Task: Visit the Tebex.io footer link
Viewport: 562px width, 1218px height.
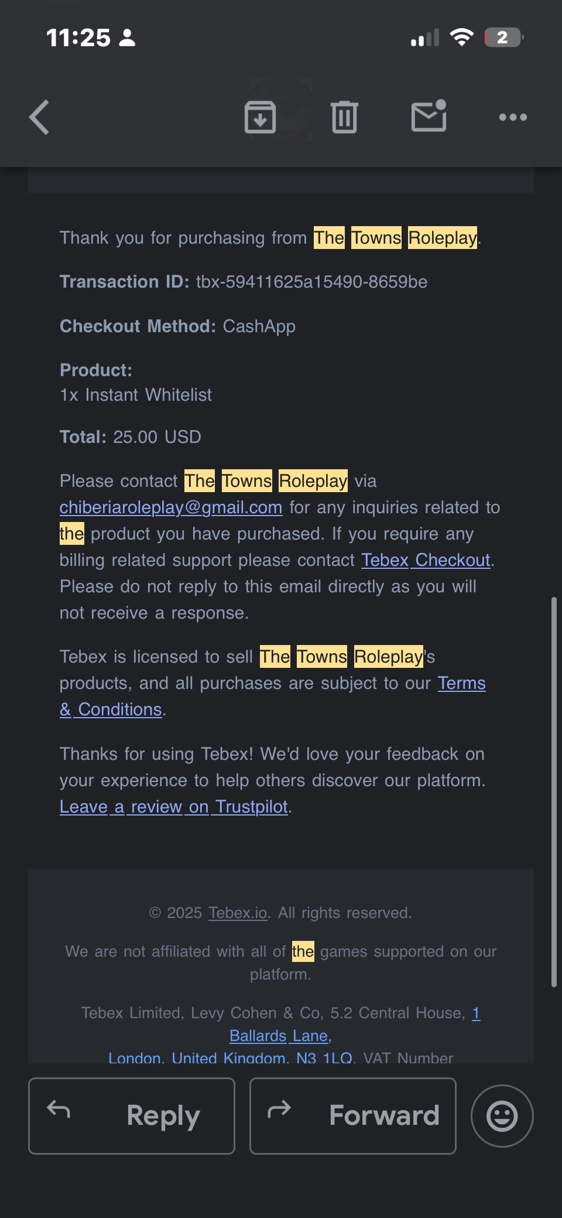Action: [238, 913]
